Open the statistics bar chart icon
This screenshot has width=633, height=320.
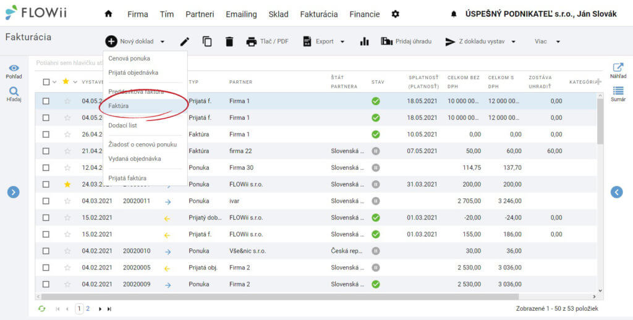click(x=364, y=41)
